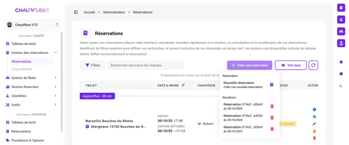
Task: Delete draft reservation 019a3...b430e
Action: pyautogui.click(x=272, y=118)
